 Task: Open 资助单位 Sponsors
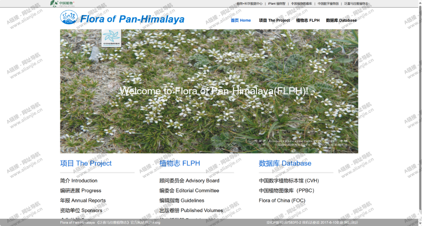pos(81,210)
